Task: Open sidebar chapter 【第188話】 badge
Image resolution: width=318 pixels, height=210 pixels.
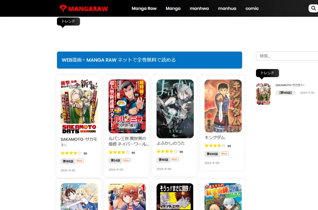Action: coord(285,93)
